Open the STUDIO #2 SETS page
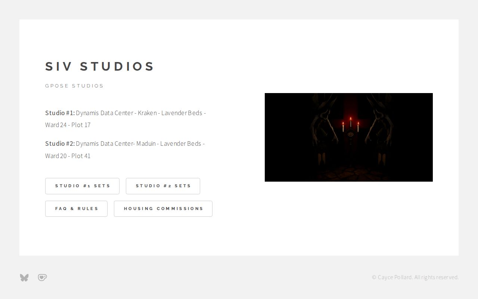The width and height of the screenshot is (478, 299). point(163,186)
